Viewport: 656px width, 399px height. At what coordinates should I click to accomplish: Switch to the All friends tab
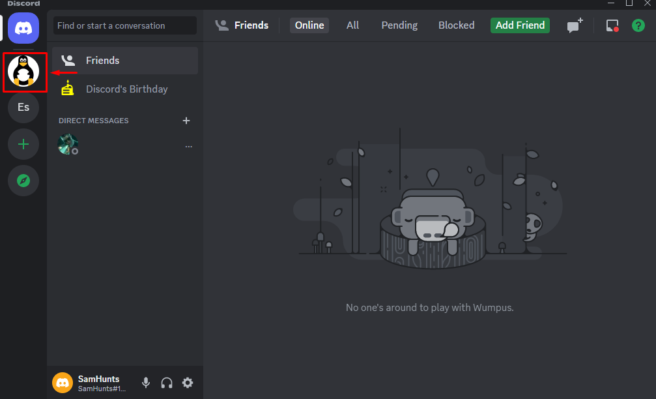pos(352,25)
